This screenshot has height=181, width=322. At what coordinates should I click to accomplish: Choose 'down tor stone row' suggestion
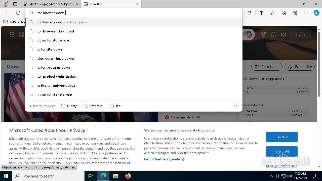134,40
